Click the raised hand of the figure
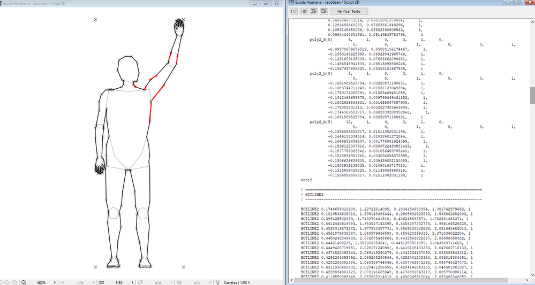 click(179, 27)
